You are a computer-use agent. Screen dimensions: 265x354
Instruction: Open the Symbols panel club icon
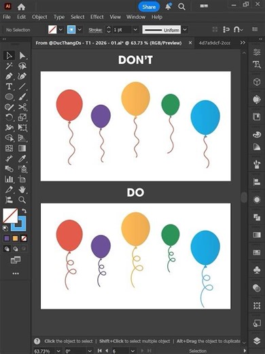(257, 270)
